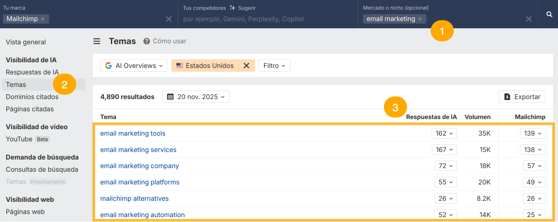Expand the 162 AI responses for email marketing tools

pos(444,133)
